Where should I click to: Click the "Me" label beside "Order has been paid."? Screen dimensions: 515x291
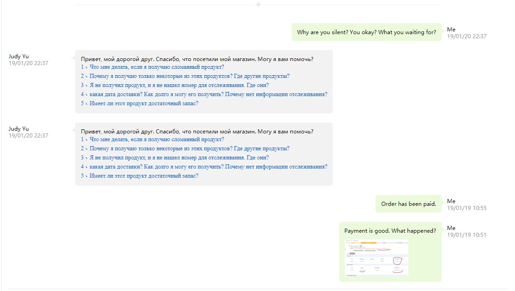coord(451,201)
